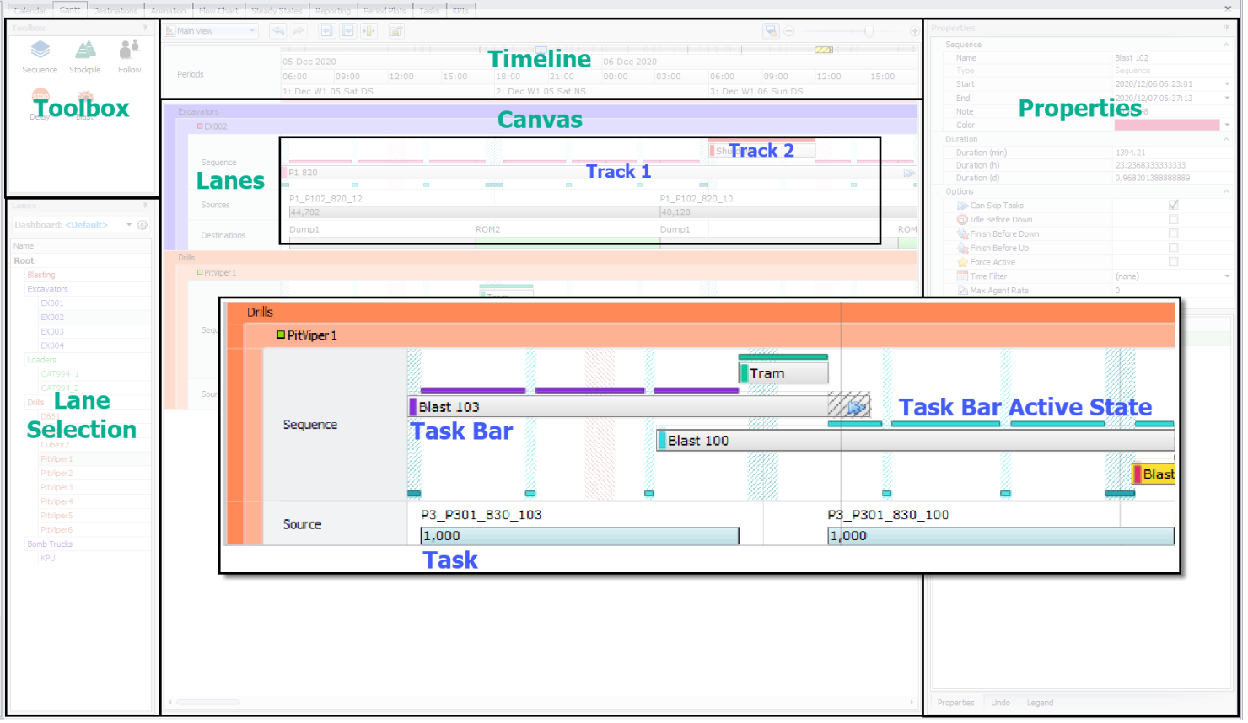This screenshot has height=723, width=1248.
Task: Click the horizontal scrollbar under the canvas
Action: point(207,702)
